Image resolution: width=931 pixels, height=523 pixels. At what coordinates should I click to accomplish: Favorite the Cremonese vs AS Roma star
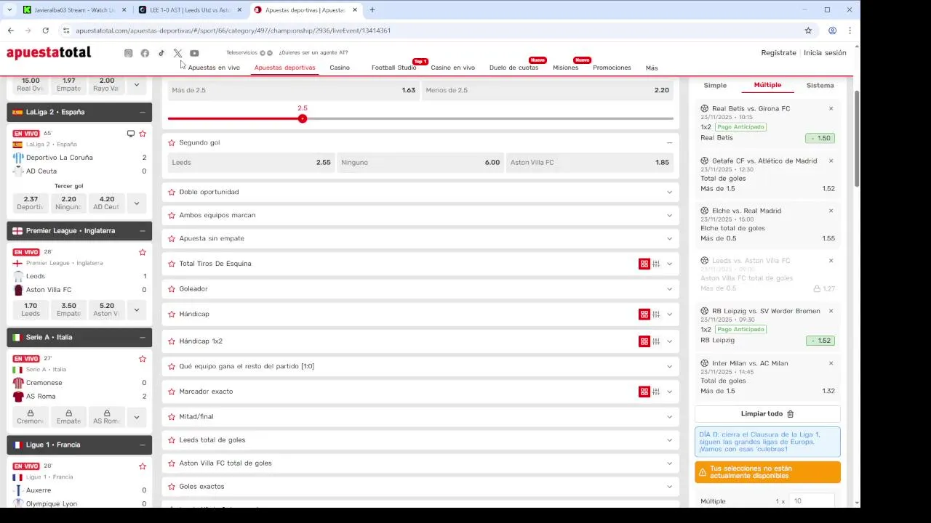click(143, 359)
